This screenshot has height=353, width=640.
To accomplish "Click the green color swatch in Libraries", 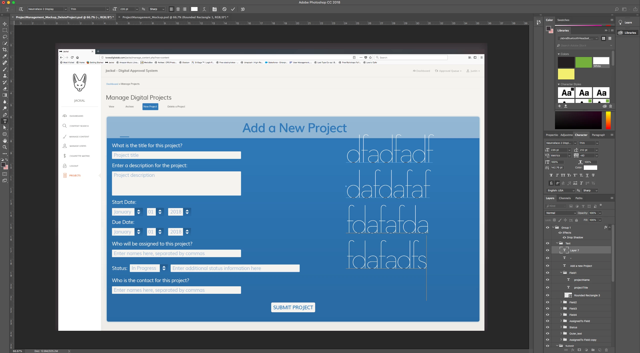I will pyautogui.click(x=583, y=62).
